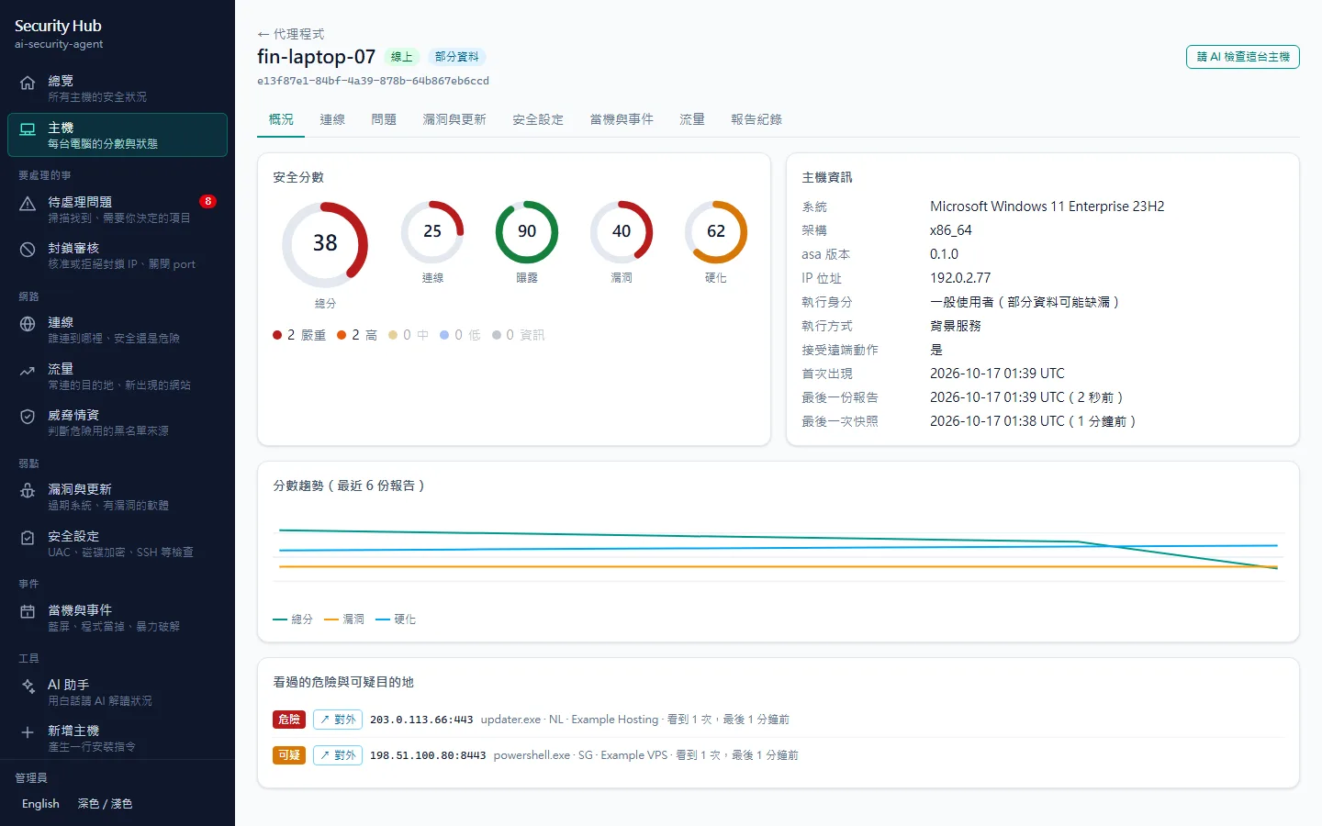Click the 新增主機 plus icon
The image size is (1322, 826).
tap(28, 732)
